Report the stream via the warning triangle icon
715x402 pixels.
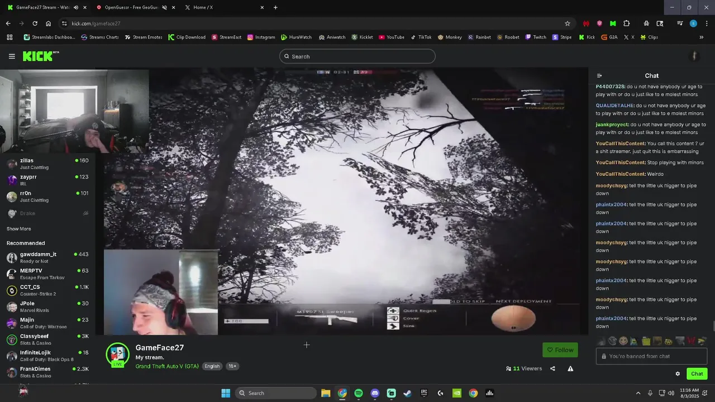point(570,368)
